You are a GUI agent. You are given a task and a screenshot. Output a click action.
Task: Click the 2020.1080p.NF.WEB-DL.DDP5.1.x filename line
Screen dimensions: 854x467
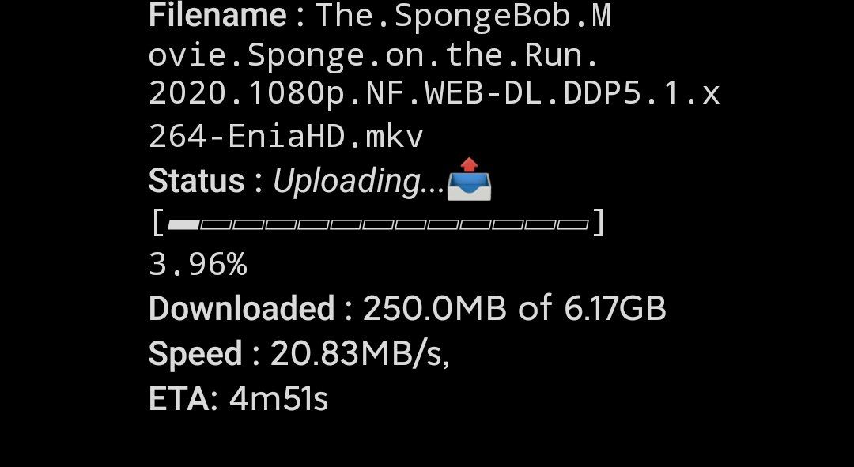434,93
